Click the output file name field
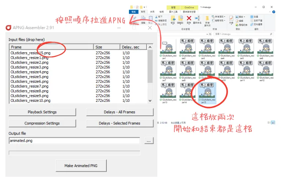The image size is (281, 180). [74, 141]
